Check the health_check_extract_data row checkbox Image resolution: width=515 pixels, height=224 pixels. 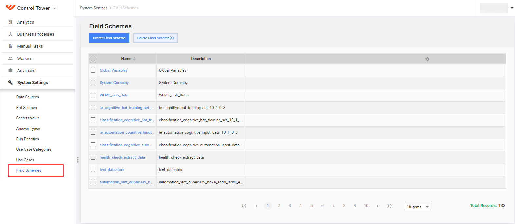(93, 157)
